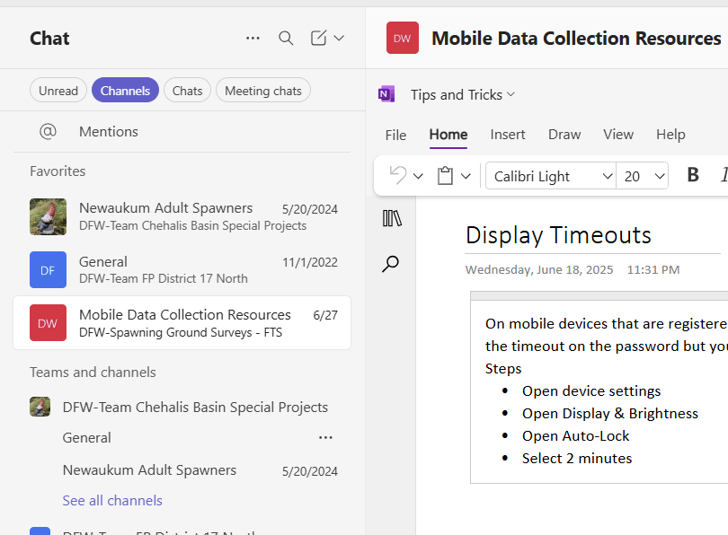This screenshot has width=728, height=535.
Task: Toggle bold formatting
Action: tap(692, 175)
